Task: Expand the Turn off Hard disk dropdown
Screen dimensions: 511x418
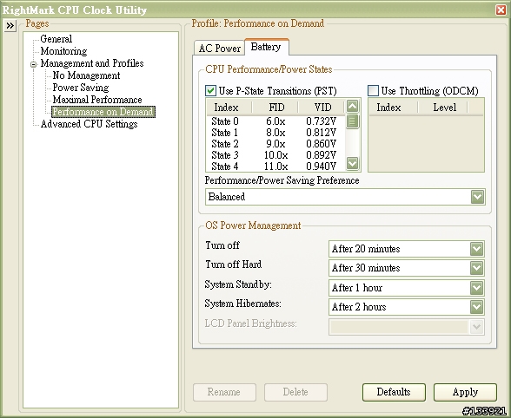Action: coord(476,268)
